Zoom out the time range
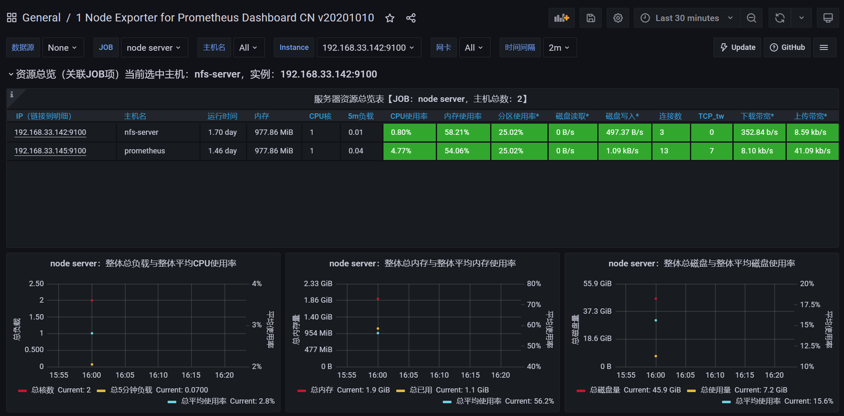Viewport: 844px width, 416px height. pyautogui.click(x=751, y=18)
